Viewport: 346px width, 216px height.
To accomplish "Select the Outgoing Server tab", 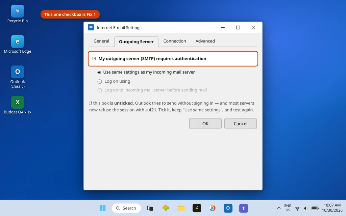I will (x=137, y=42).
